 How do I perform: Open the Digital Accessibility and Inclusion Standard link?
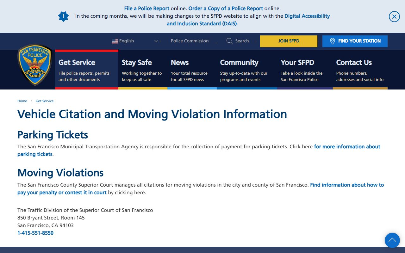[248, 20]
